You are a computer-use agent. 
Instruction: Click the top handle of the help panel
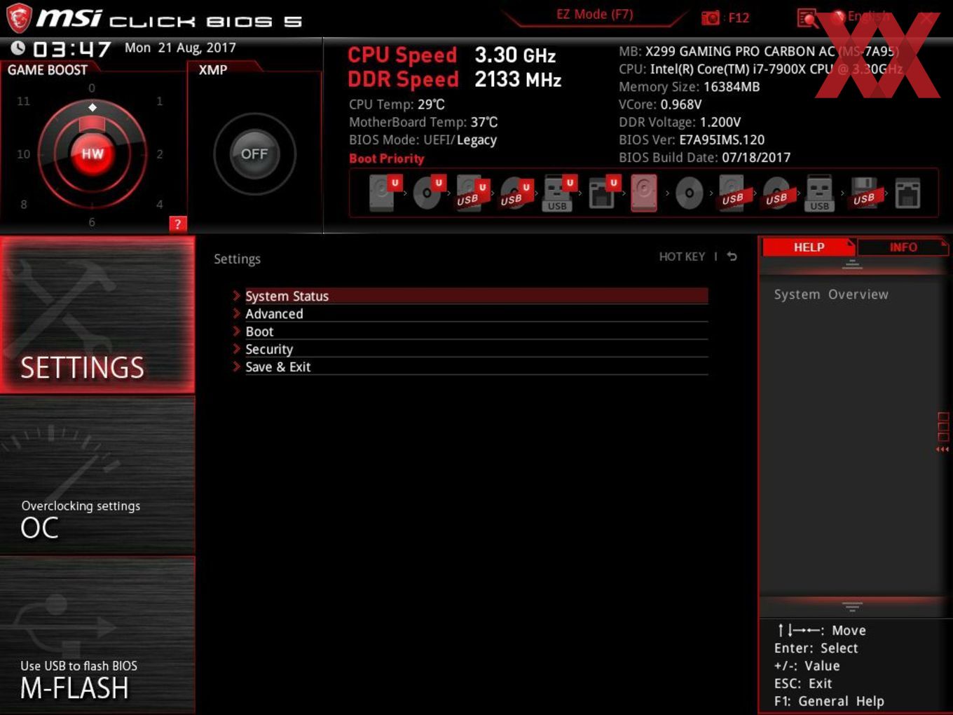(852, 264)
